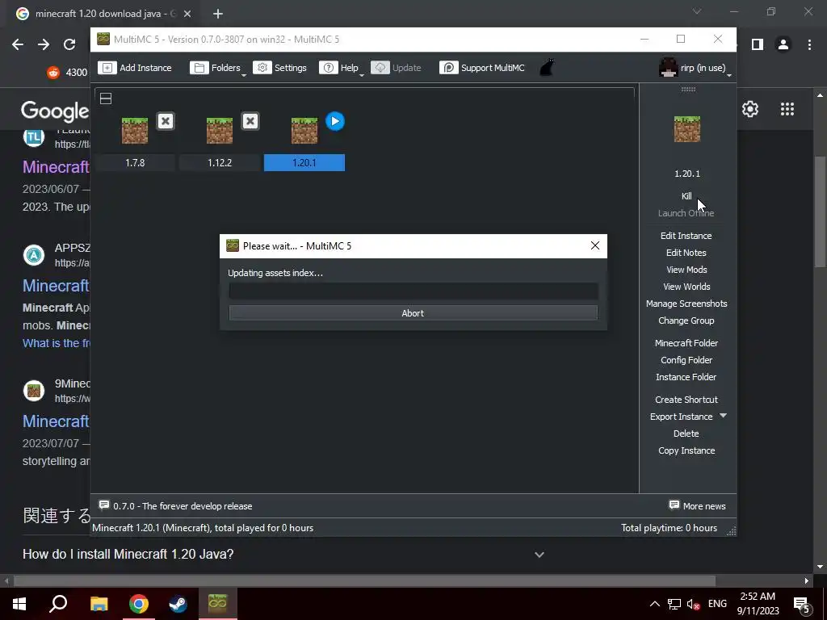The image size is (827, 620).
Task: Open Manage Screenshots
Action: pos(686,304)
